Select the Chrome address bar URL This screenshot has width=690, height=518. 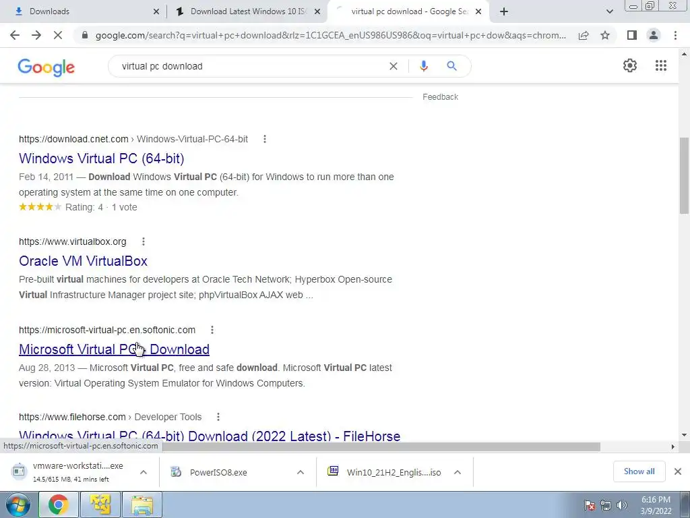(330, 35)
